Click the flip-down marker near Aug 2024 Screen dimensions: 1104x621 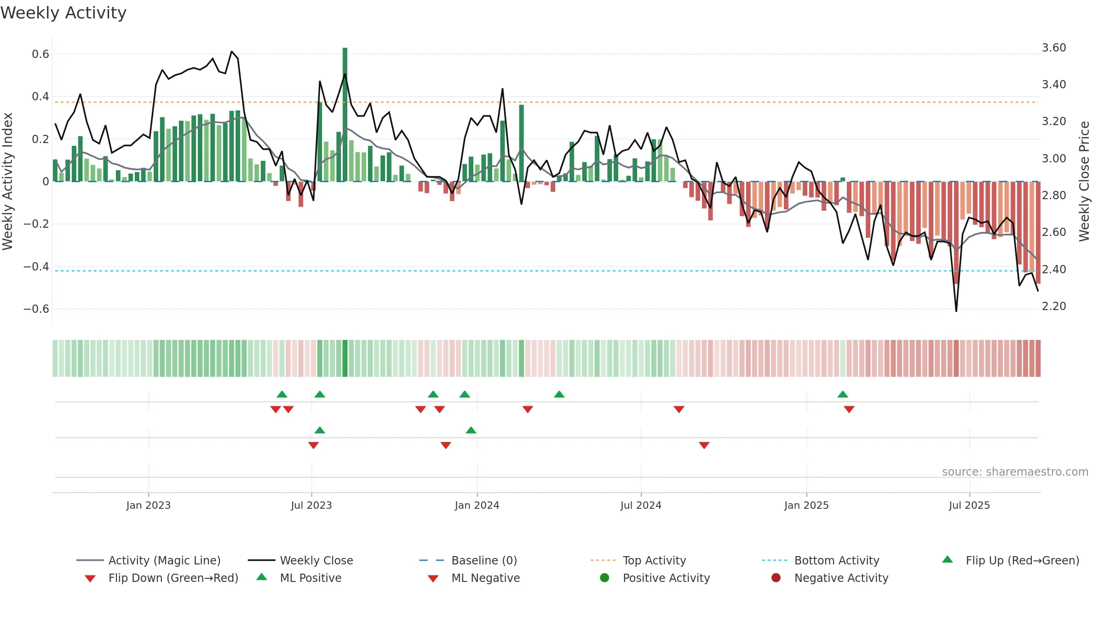coord(679,409)
